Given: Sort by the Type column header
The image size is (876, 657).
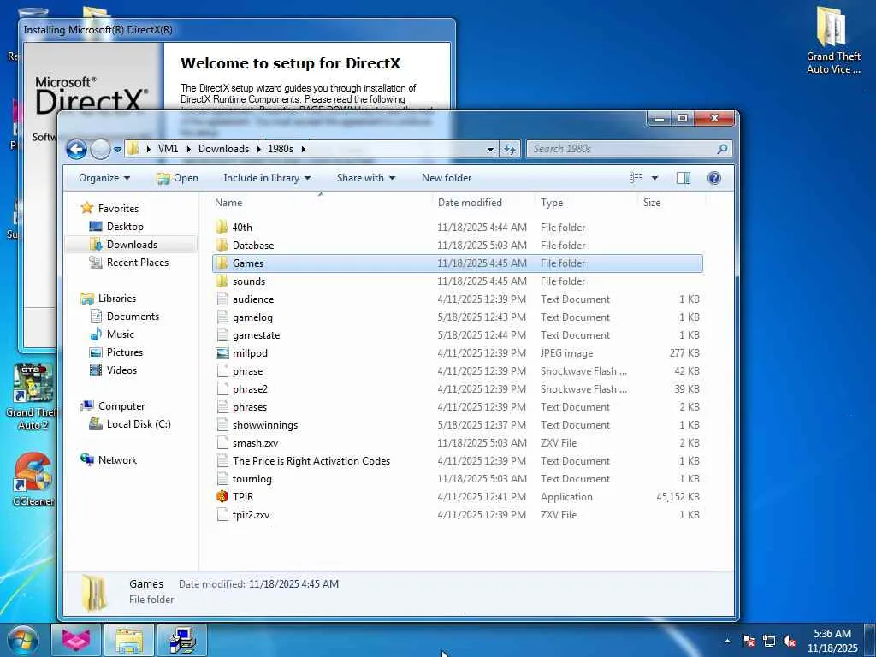Looking at the screenshot, I should [x=552, y=202].
